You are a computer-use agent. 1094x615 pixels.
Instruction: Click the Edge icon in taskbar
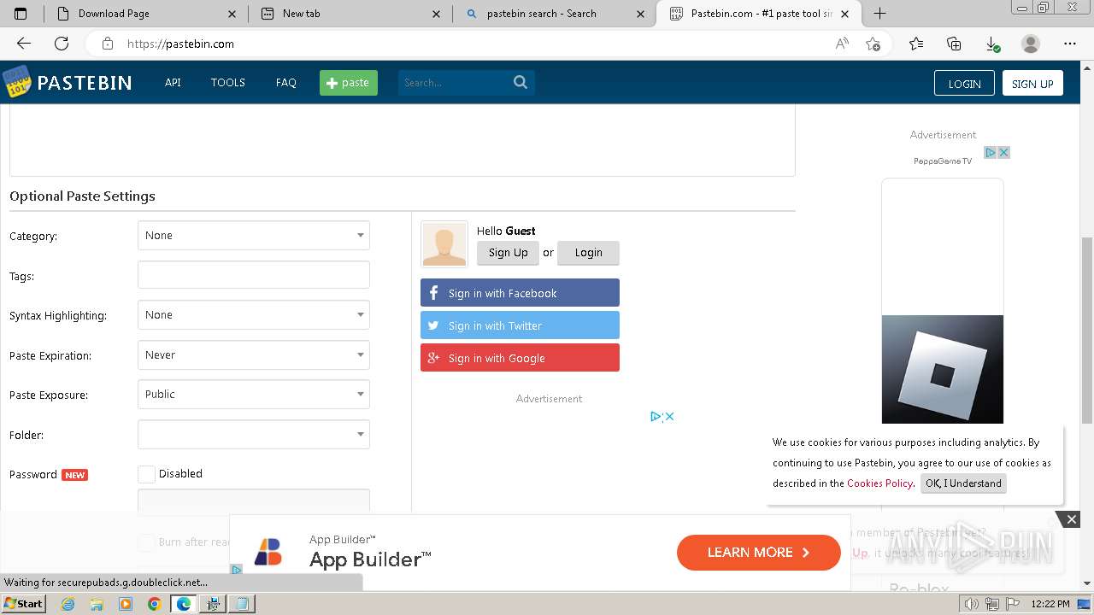point(183,603)
